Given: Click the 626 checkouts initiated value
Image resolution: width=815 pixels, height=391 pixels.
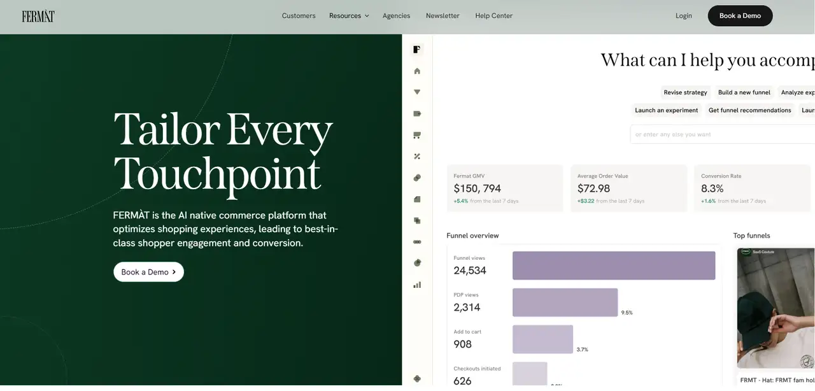Looking at the screenshot, I should point(462,381).
